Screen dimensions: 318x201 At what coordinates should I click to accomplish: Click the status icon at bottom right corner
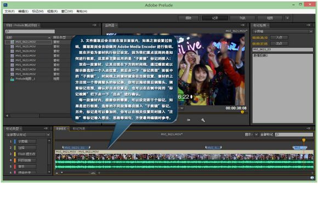click(x=312, y=177)
